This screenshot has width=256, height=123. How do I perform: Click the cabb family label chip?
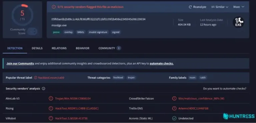[x=203, y=78]
